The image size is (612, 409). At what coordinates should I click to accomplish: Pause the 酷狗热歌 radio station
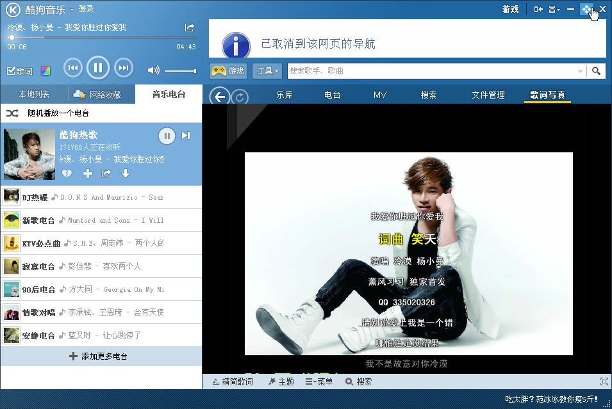coord(167,136)
